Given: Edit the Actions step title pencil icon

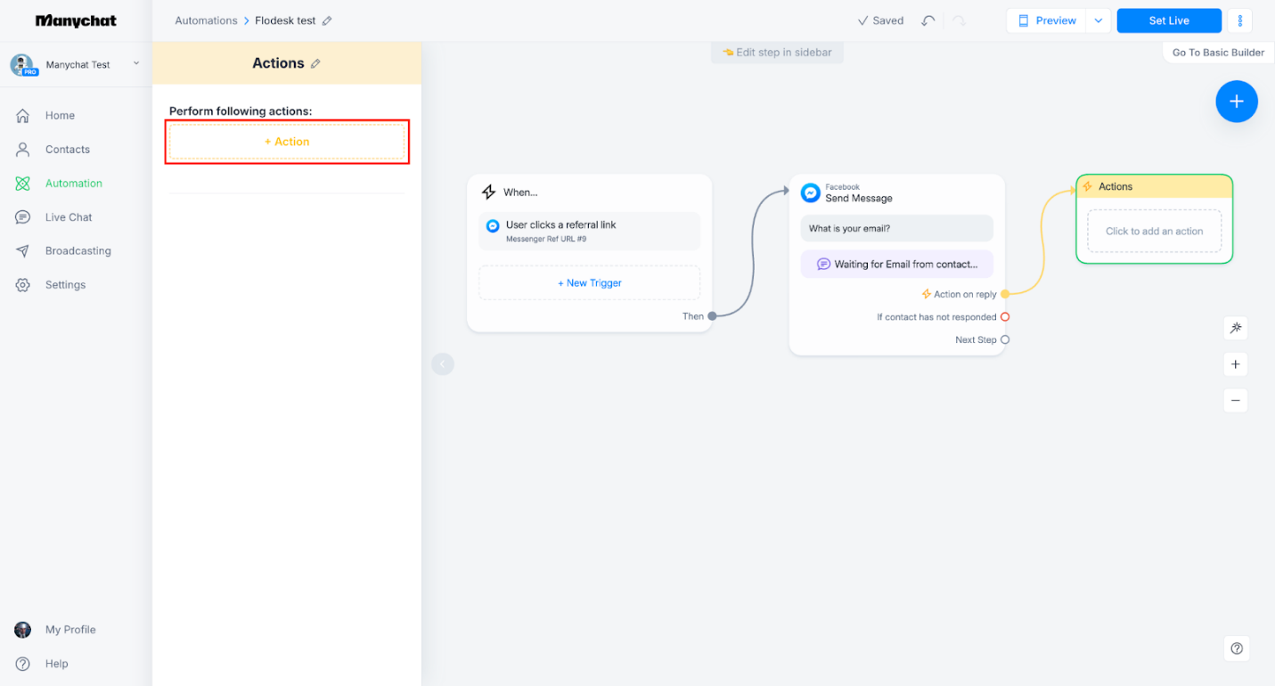Looking at the screenshot, I should click(x=315, y=63).
